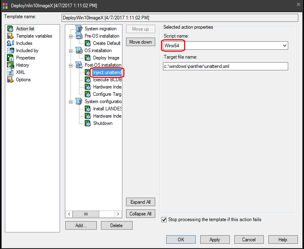Click the Included by folder icon
Image resolution: width=304 pixels, height=249 pixels.
pyautogui.click(x=11, y=51)
